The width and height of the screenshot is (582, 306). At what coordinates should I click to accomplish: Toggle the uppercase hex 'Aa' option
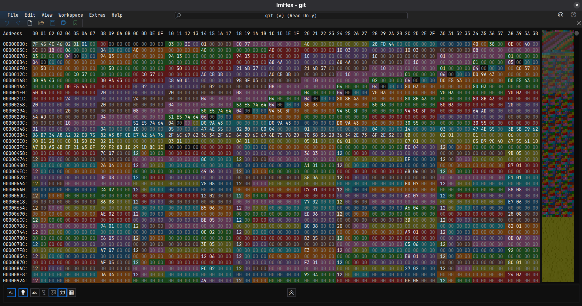[11, 293]
